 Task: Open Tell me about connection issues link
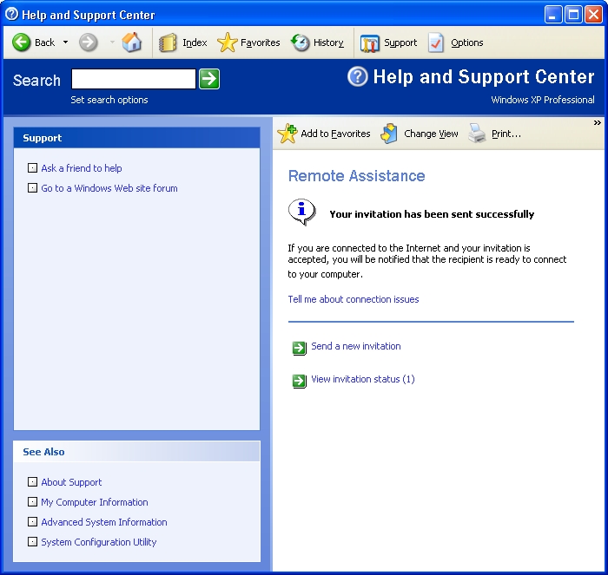pyautogui.click(x=354, y=299)
